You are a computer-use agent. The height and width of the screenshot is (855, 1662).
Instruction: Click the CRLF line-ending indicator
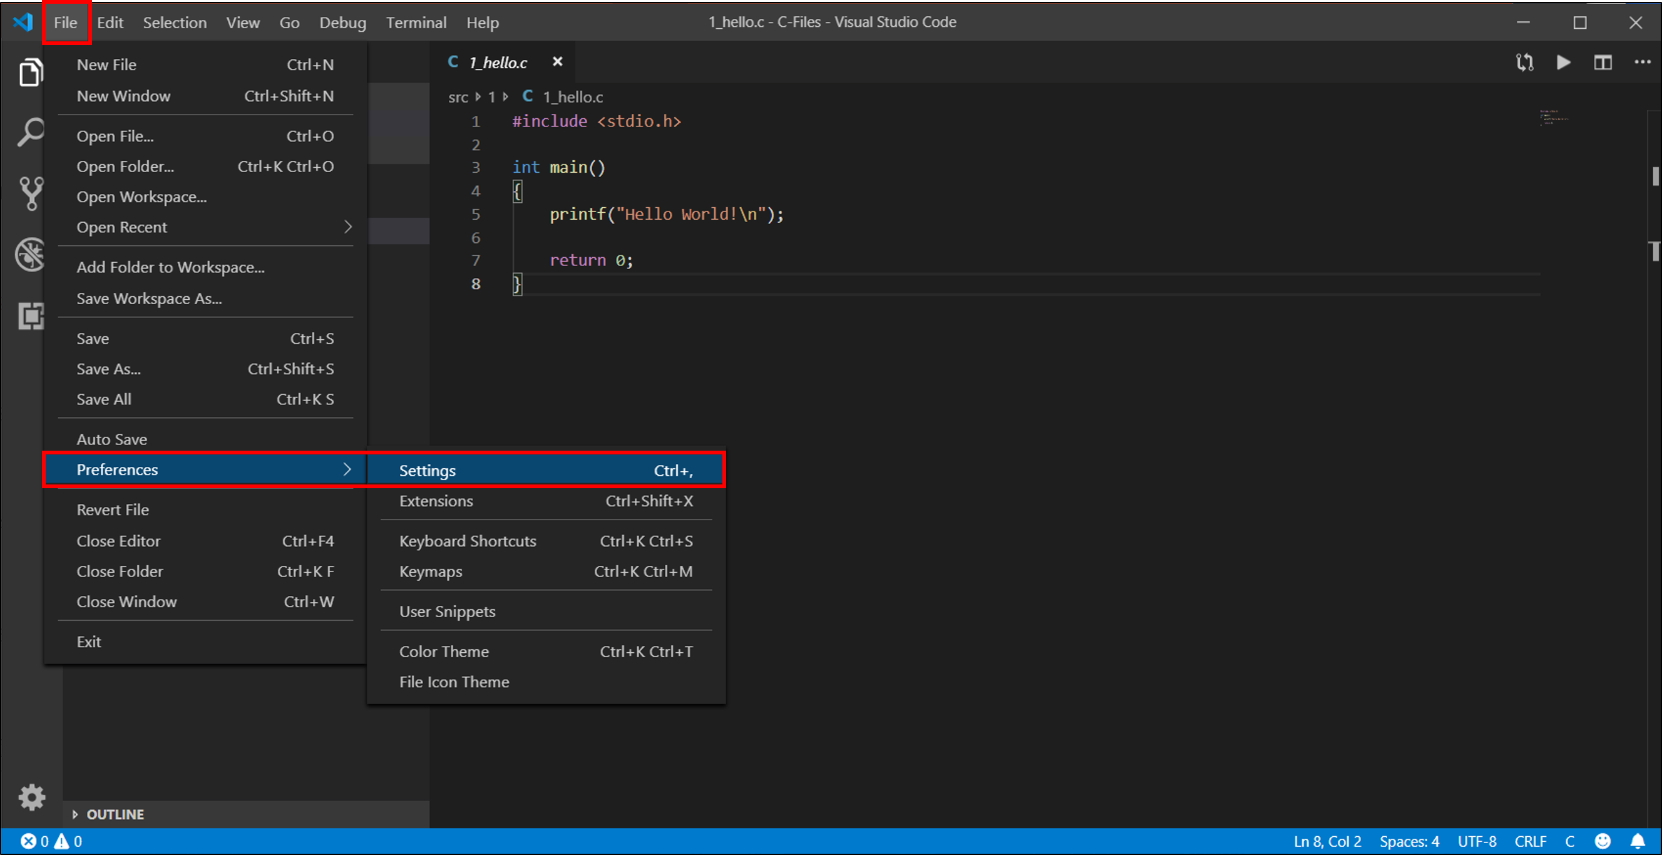pyautogui.click(x=1530, y=841)
